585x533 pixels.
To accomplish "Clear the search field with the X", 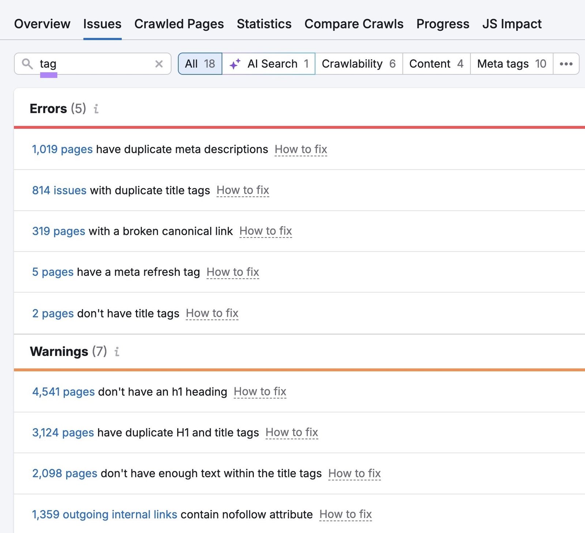I will (159, 64).
